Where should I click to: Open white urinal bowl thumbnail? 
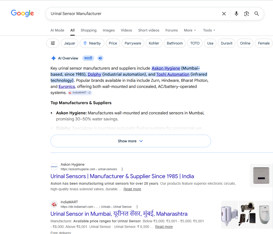point(264,215)
